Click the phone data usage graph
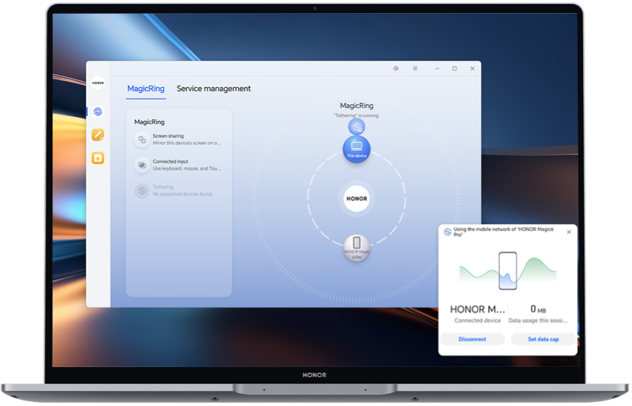The height and width of the screenshot is (406, 632). 507,271
